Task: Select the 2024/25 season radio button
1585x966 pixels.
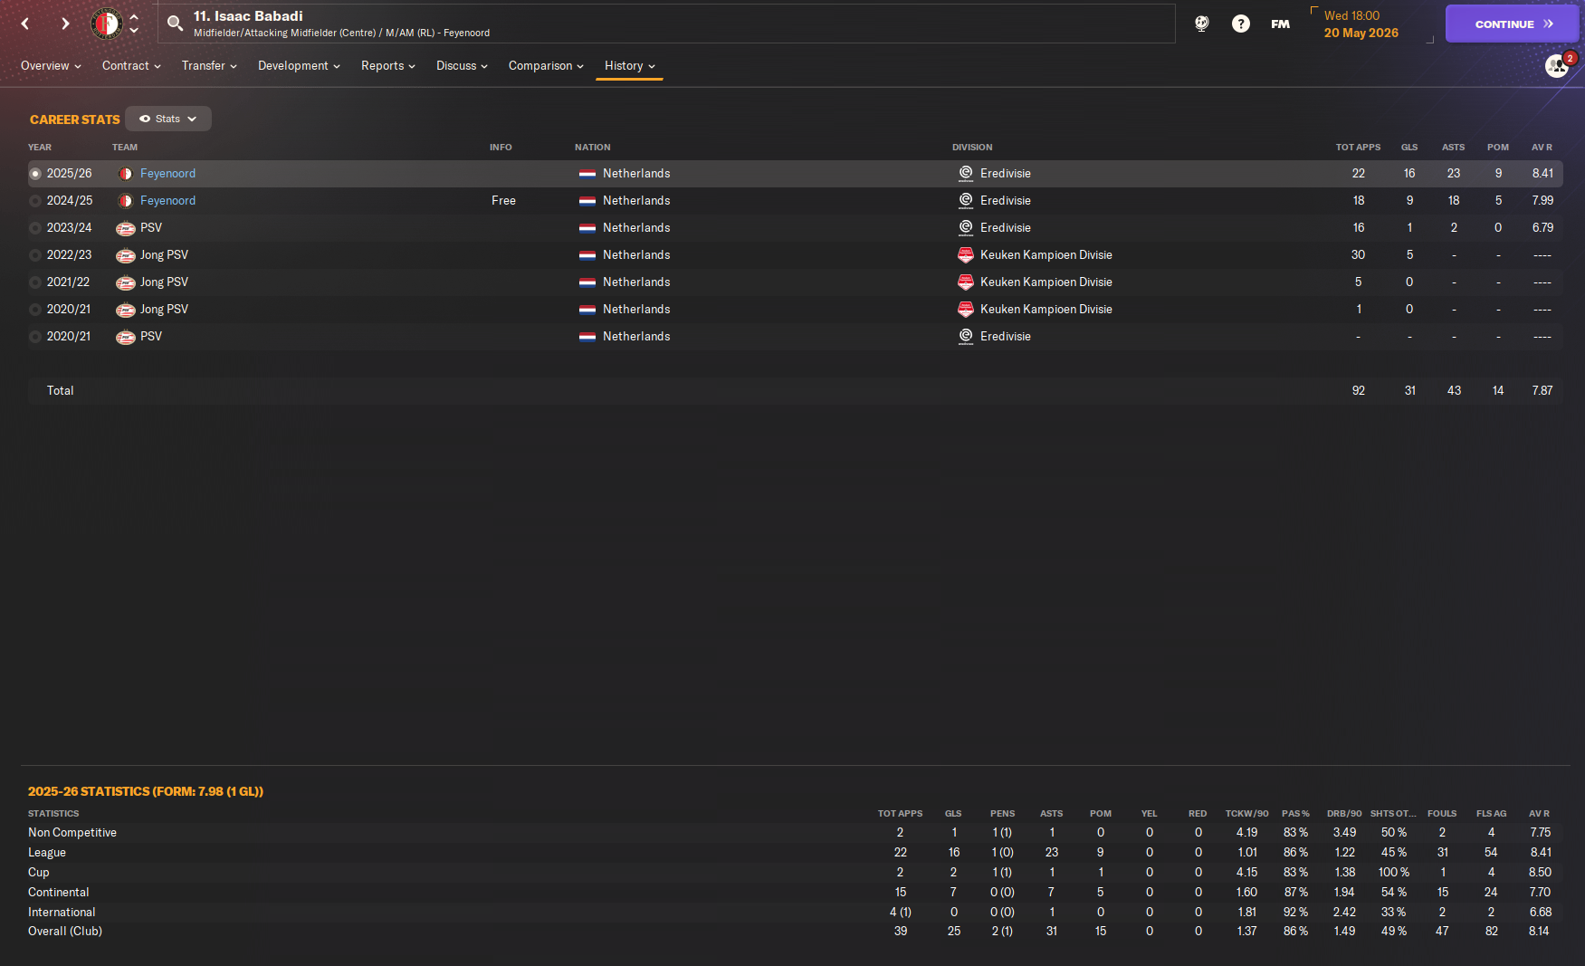Action: pyautogui.click(x=35, y=201)
